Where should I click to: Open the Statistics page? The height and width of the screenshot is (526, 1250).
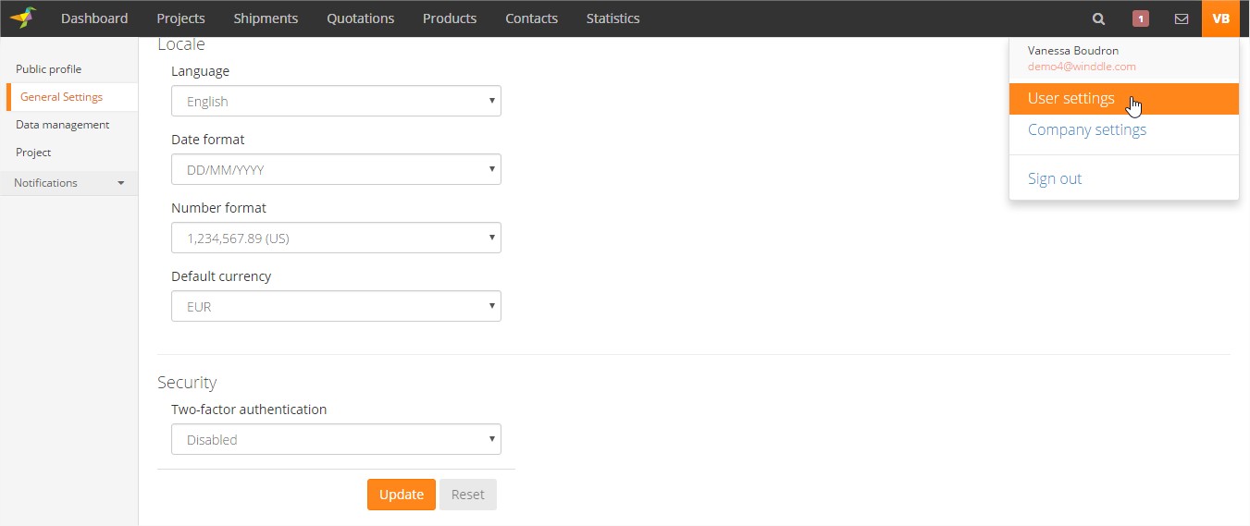tap(613, 18)
